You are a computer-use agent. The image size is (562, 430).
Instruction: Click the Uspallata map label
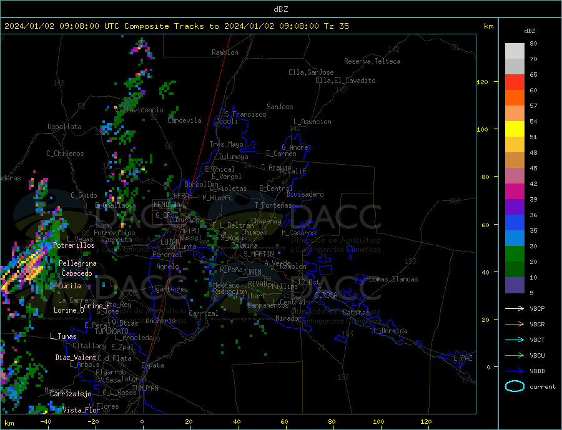(x=64, y=127)
